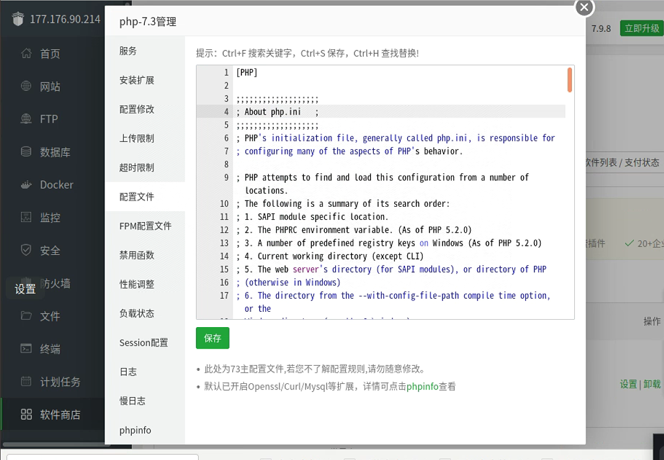
Task: Click the panel logo next to the IP address
Action: (18, 19)
